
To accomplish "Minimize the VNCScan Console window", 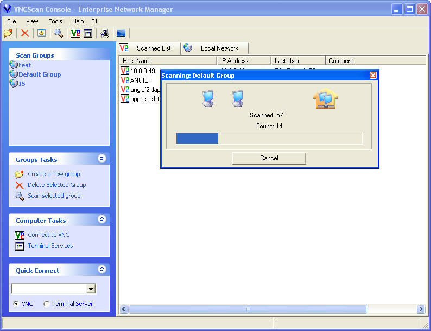I will coord(396,9).
